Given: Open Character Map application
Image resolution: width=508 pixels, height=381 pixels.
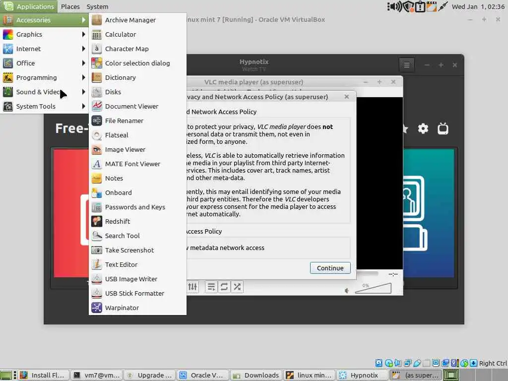Looking at the screenshot, I should [137, 49].
